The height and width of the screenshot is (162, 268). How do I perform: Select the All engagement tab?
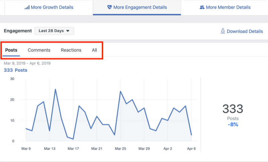(94, 50)
